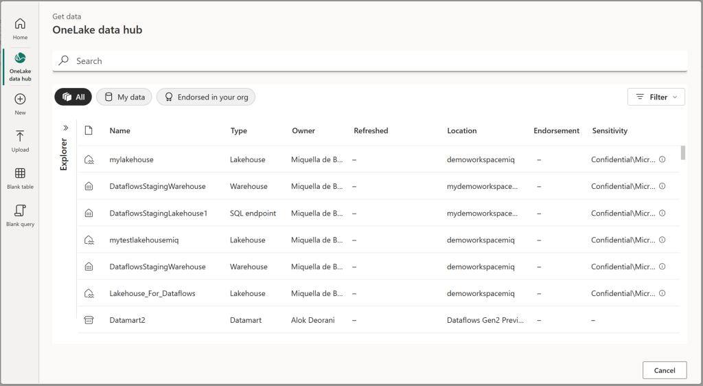Click the datamart icon beside Datamart2
The width and height of the screenshot is (703, 386).
coord(89,320)
